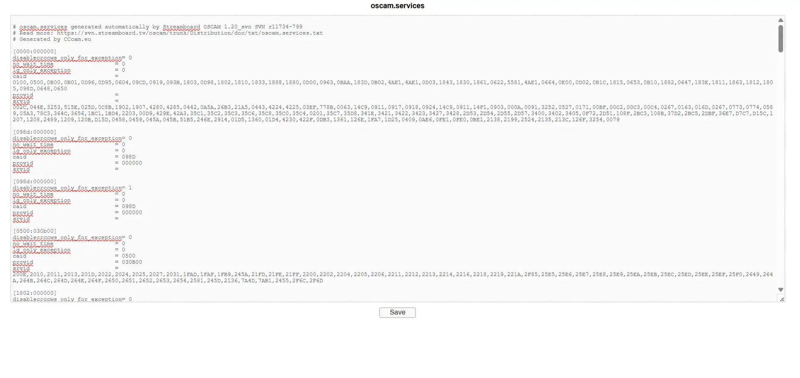Image resolution: width=800 pixels, height=378 pixels.
Task: Click disablecrccws_only_for_exception line with value 1
Action: (72, 188)
